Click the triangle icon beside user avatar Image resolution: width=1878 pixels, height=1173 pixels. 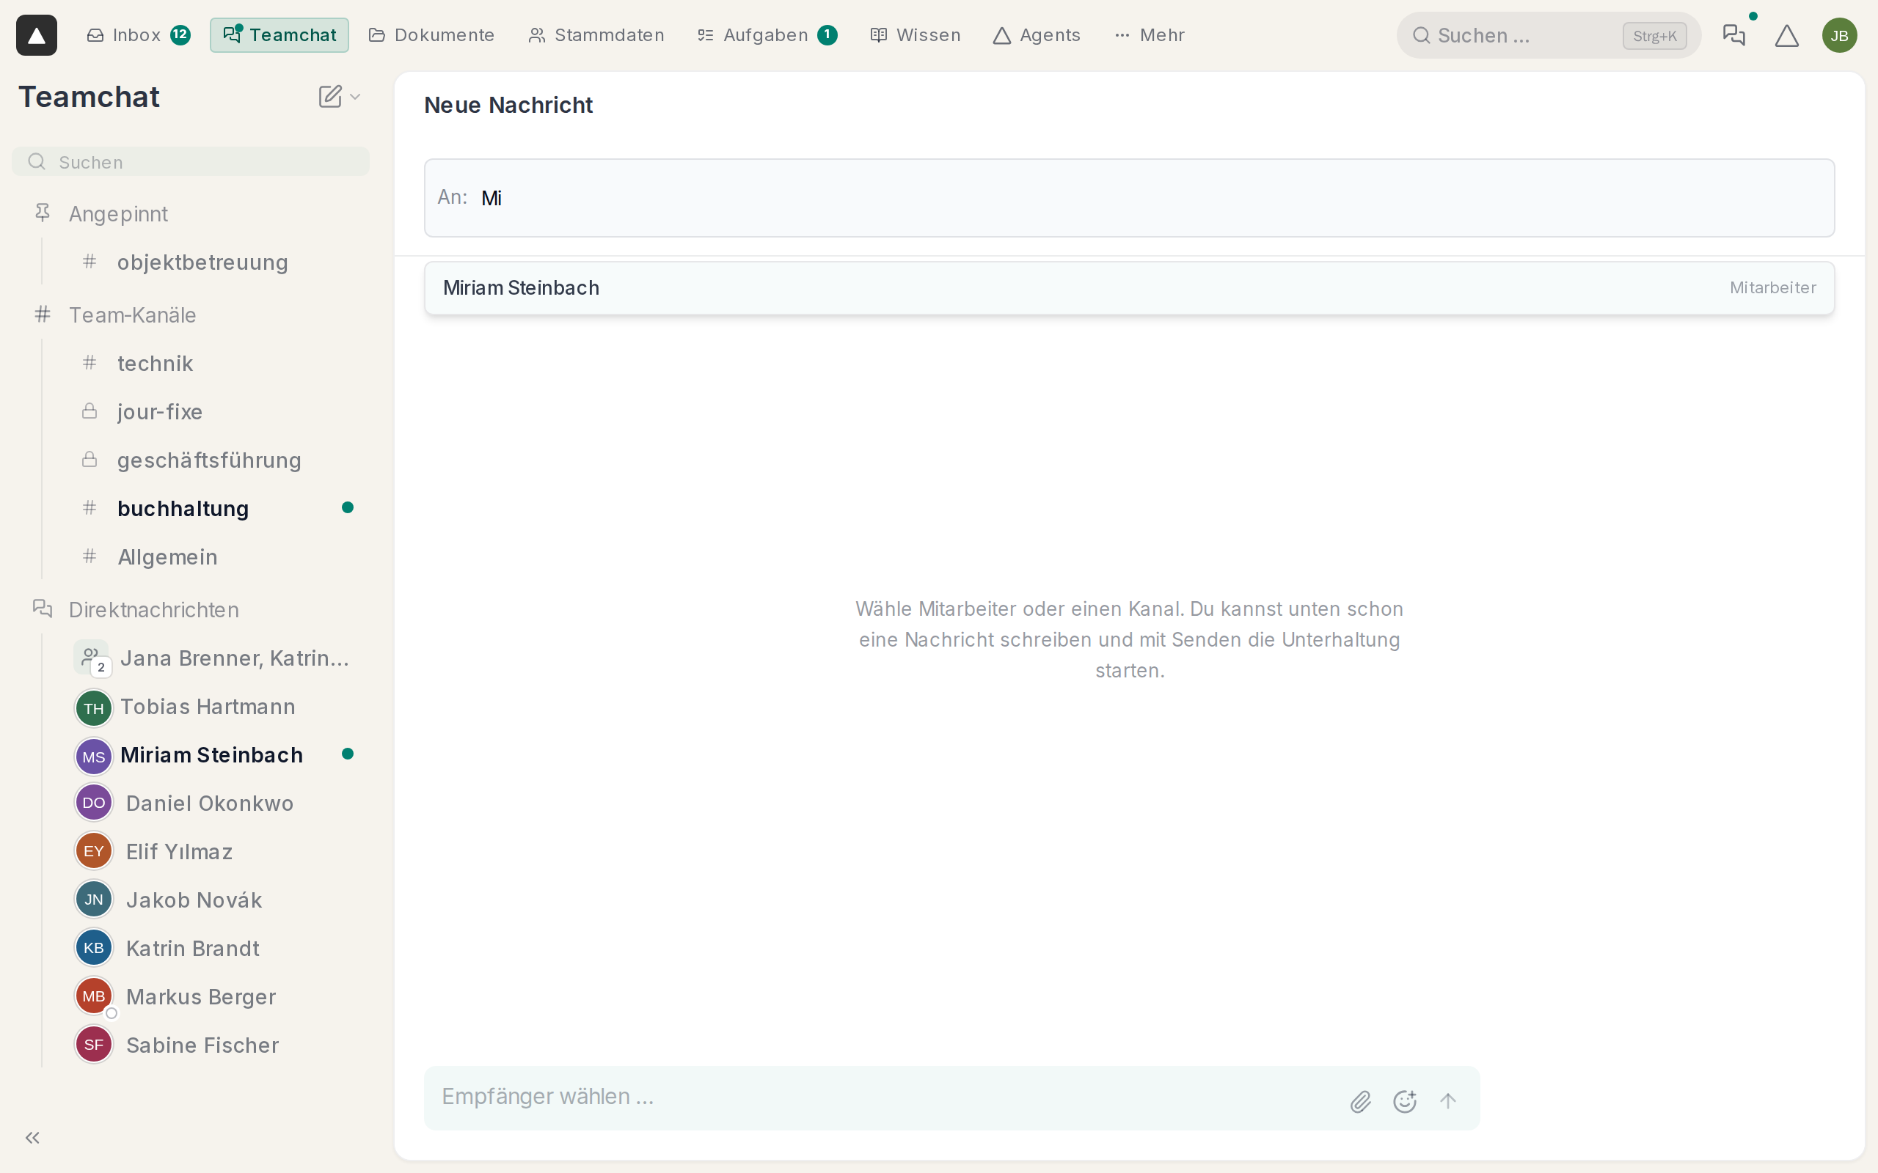(1786, 36)
